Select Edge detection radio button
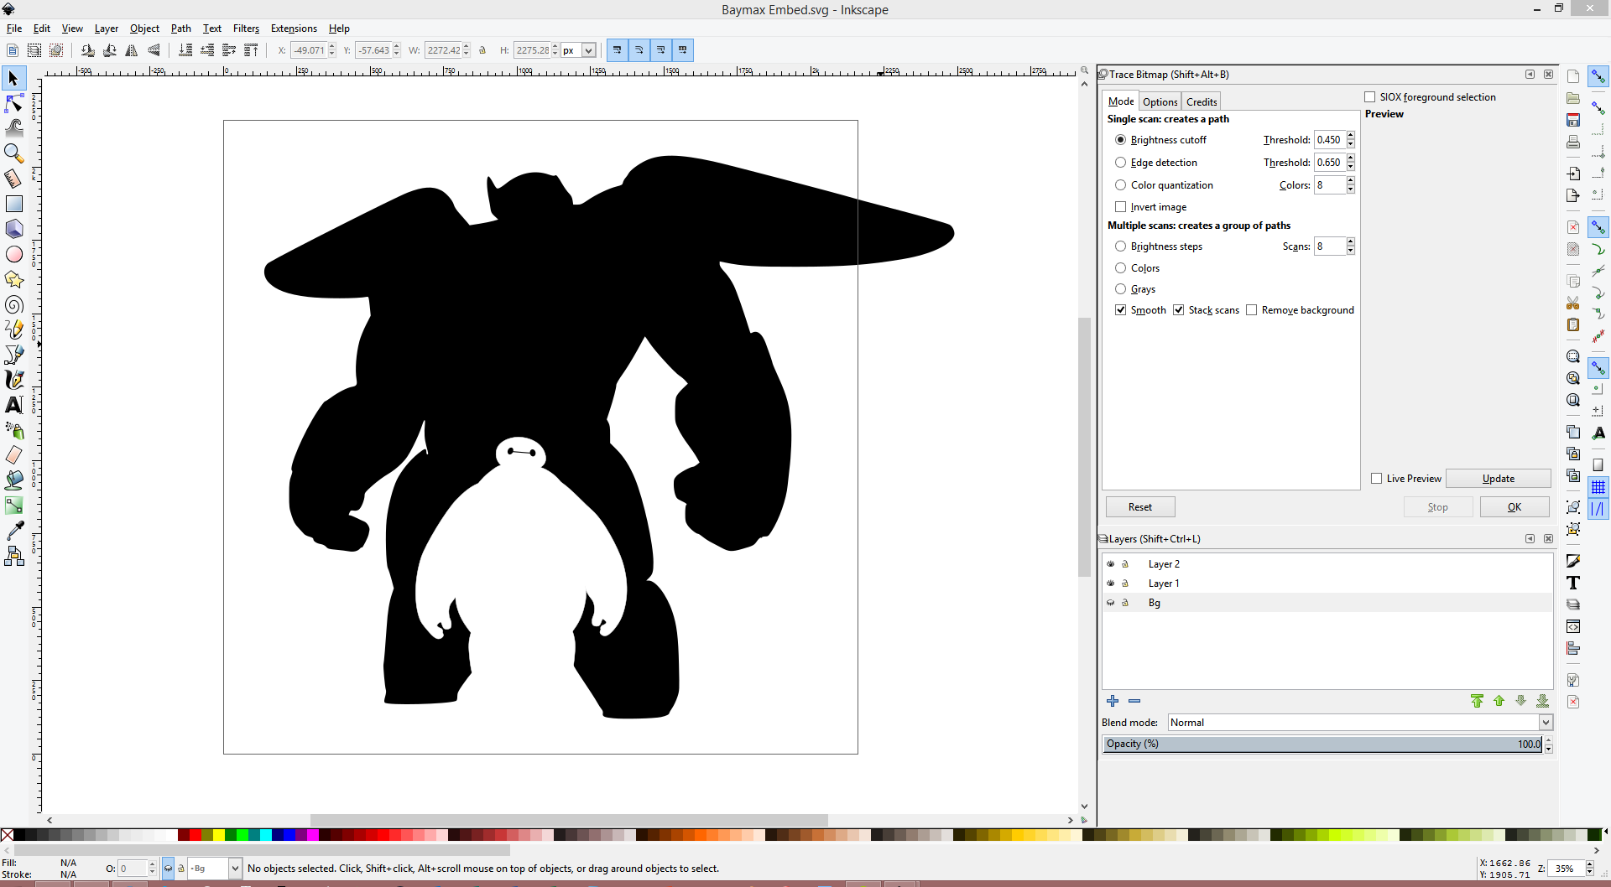The image size is (1611, 887). point(1120,163)
